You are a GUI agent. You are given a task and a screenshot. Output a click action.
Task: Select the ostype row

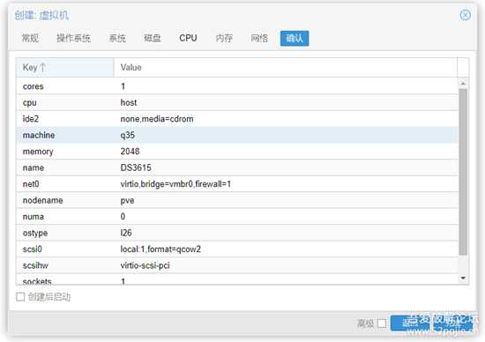click(x=237, y=233)
